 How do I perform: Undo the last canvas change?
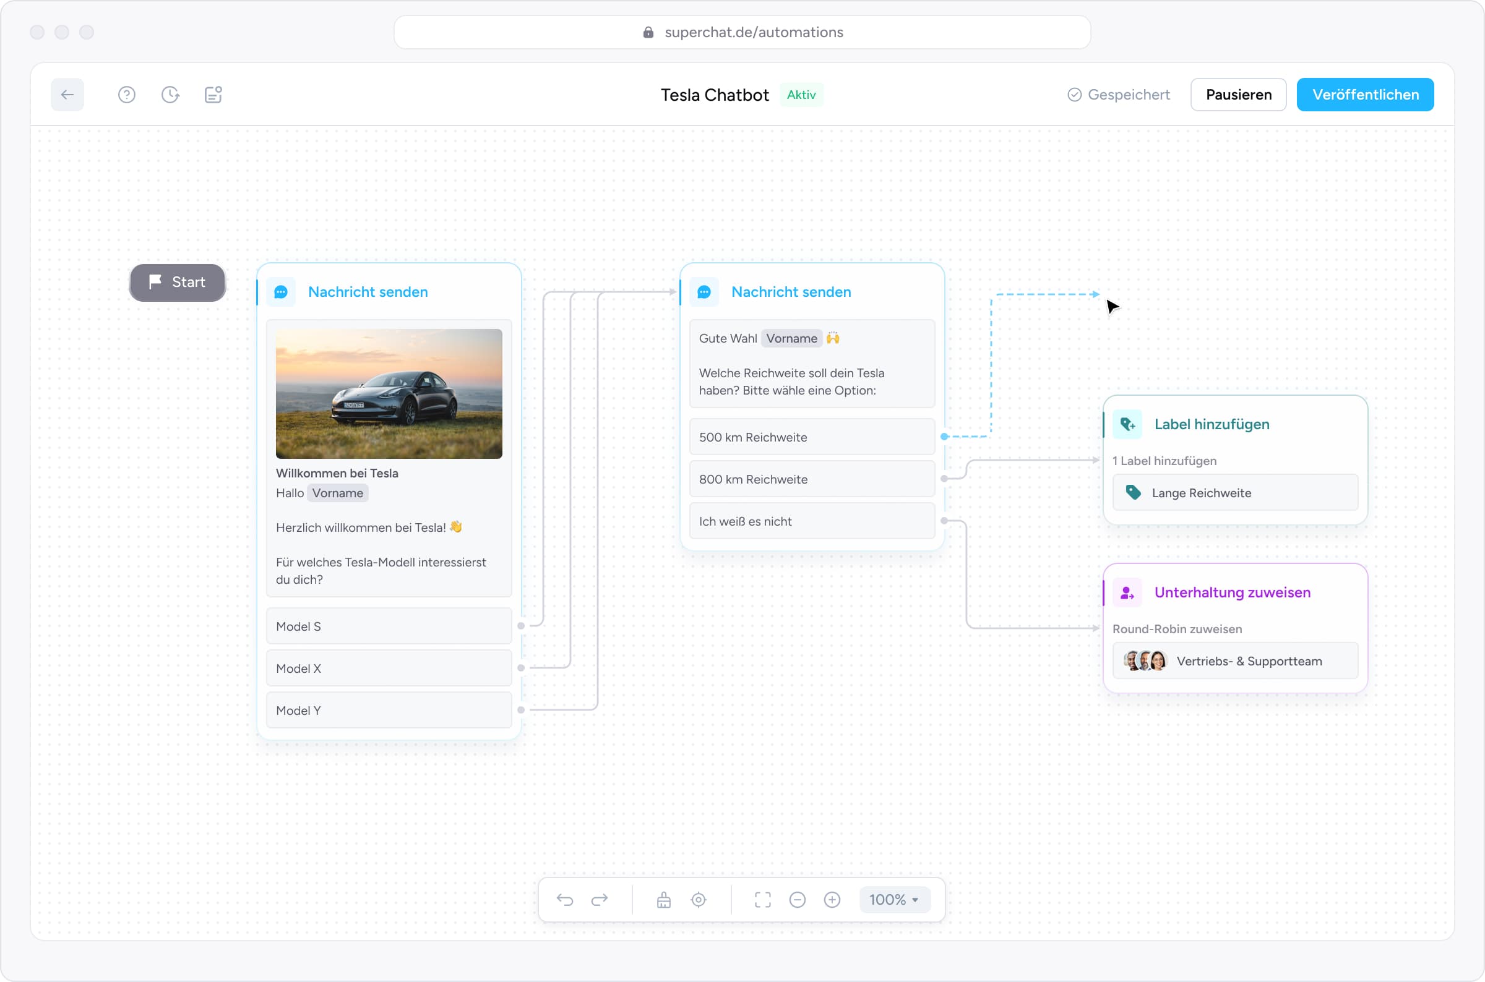click(x=564, y=900)
